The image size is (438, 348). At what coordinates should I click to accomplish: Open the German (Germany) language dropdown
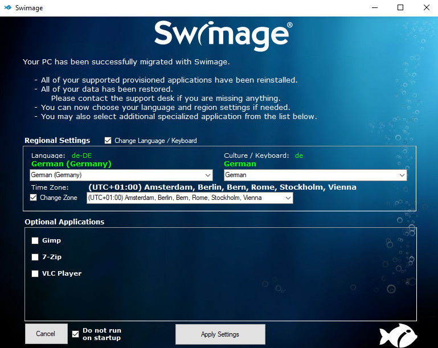coord(121,175)
